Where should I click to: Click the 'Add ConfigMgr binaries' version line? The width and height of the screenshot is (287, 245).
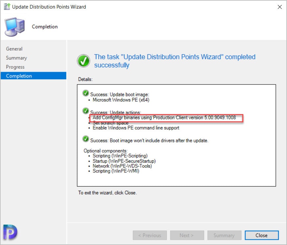164,117
